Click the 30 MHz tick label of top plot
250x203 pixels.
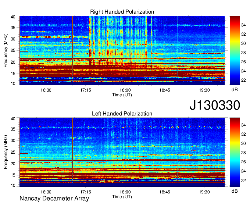click(x=13, y=39)
